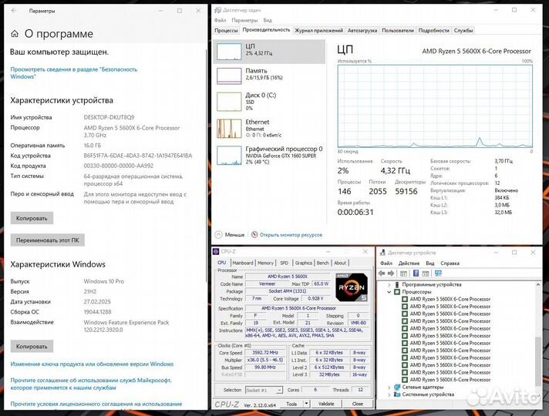
Task: Open the Graphics tab in CPU-Z
Action: 303,263
